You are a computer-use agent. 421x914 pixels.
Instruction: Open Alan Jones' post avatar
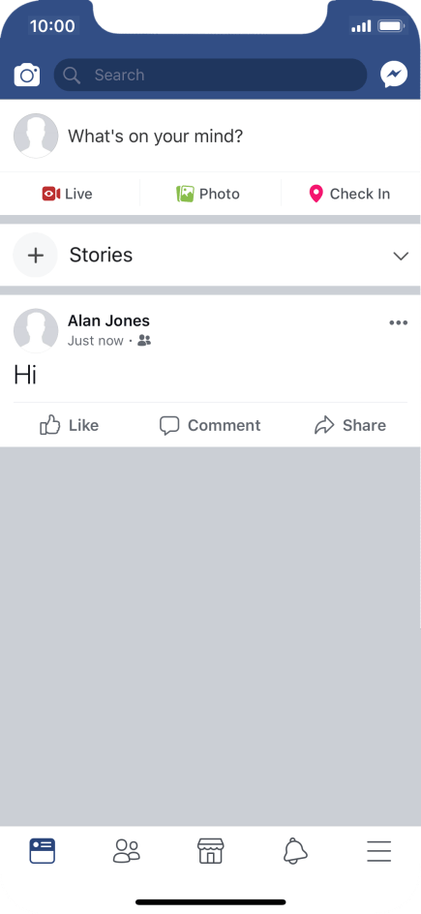pos(36,330)
